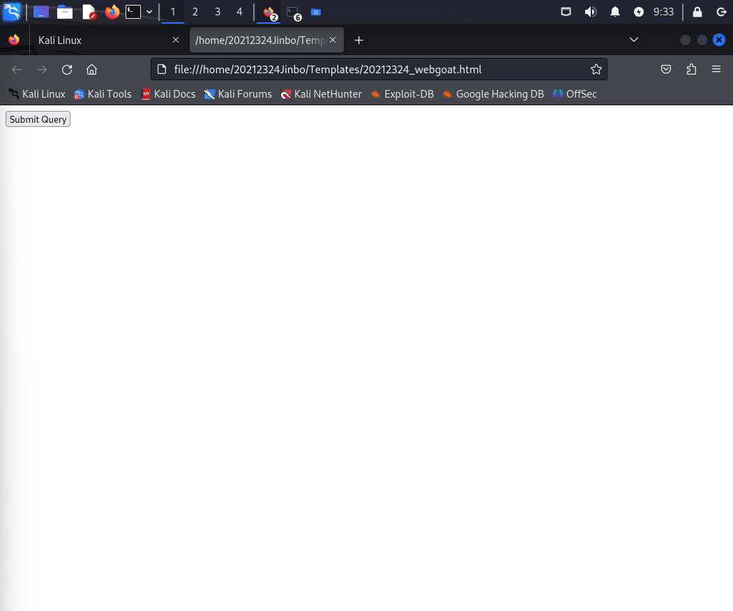Switch to workspace 1
The width and height of the screenshot is (733, 611).
tap(173, 12)
